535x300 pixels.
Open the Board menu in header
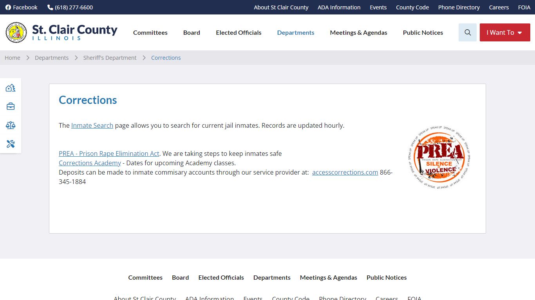click(x=192, y=32)
